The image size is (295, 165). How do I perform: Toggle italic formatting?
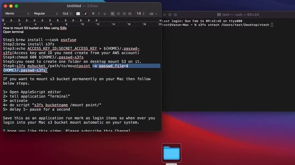[99, 14]
